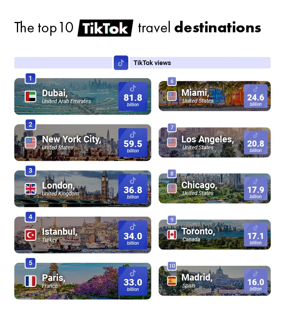Click the US flag next to Chicago
Viewport: 285px width, 314px height.
coord(172,189)
